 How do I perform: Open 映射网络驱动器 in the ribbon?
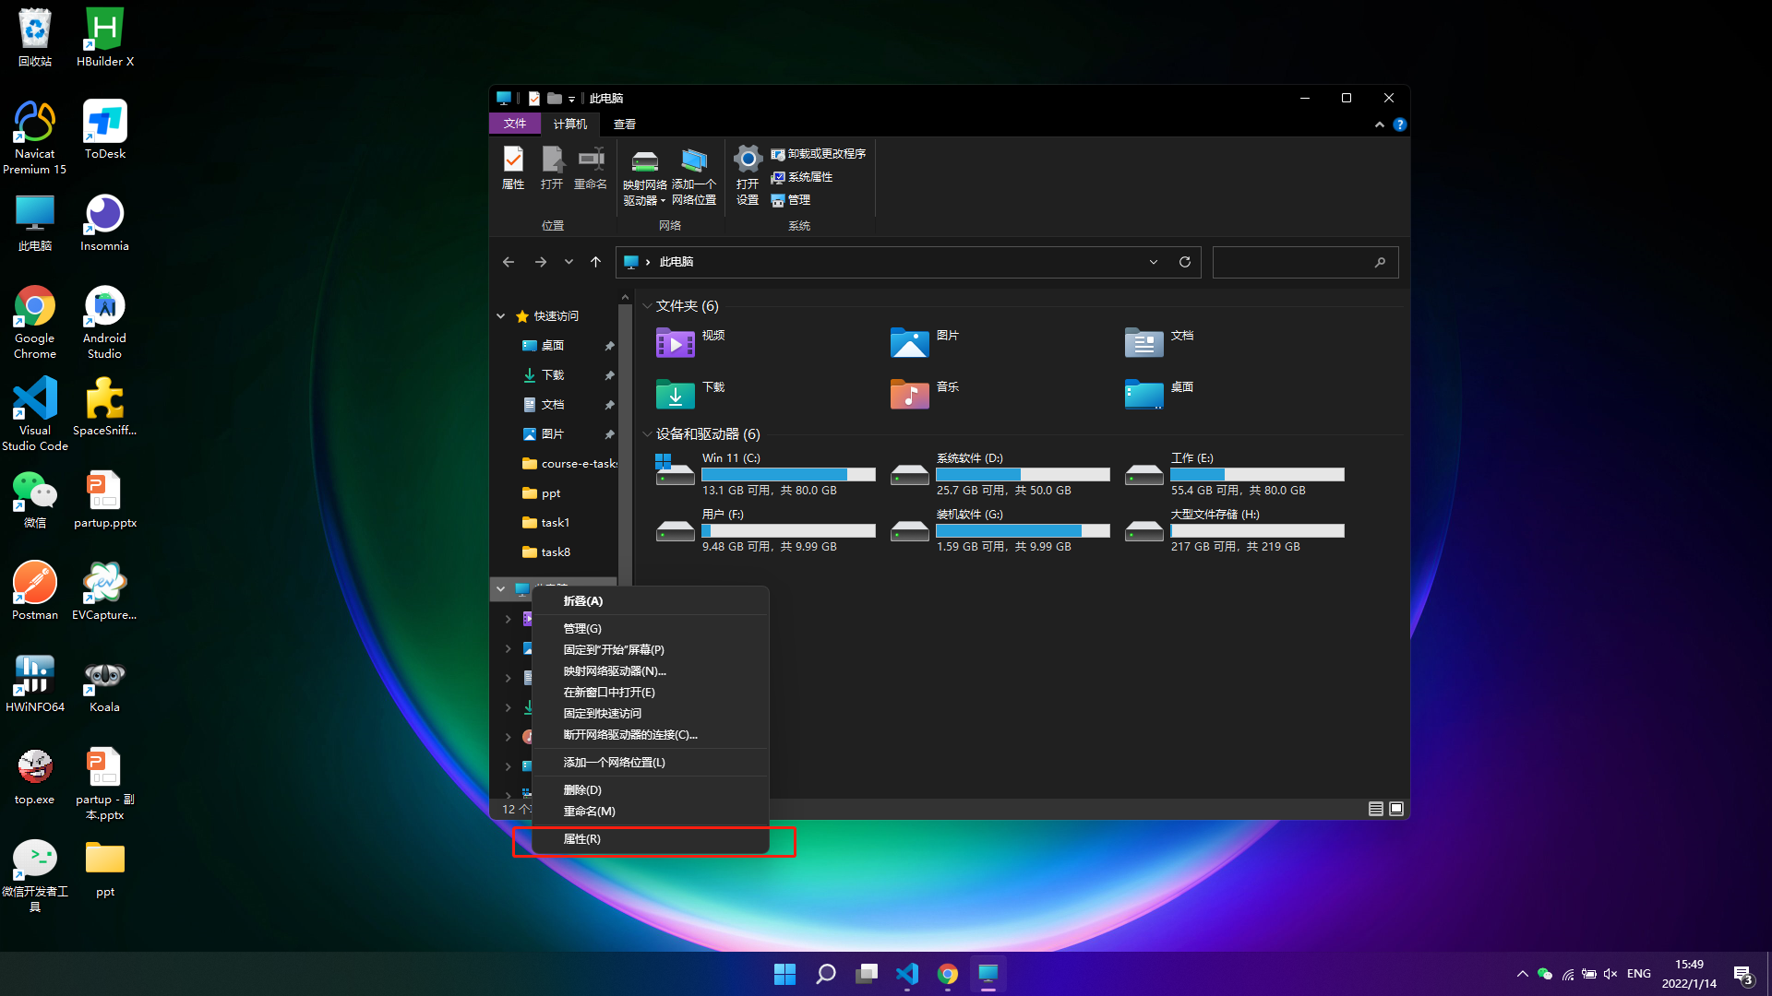point(644,176)
